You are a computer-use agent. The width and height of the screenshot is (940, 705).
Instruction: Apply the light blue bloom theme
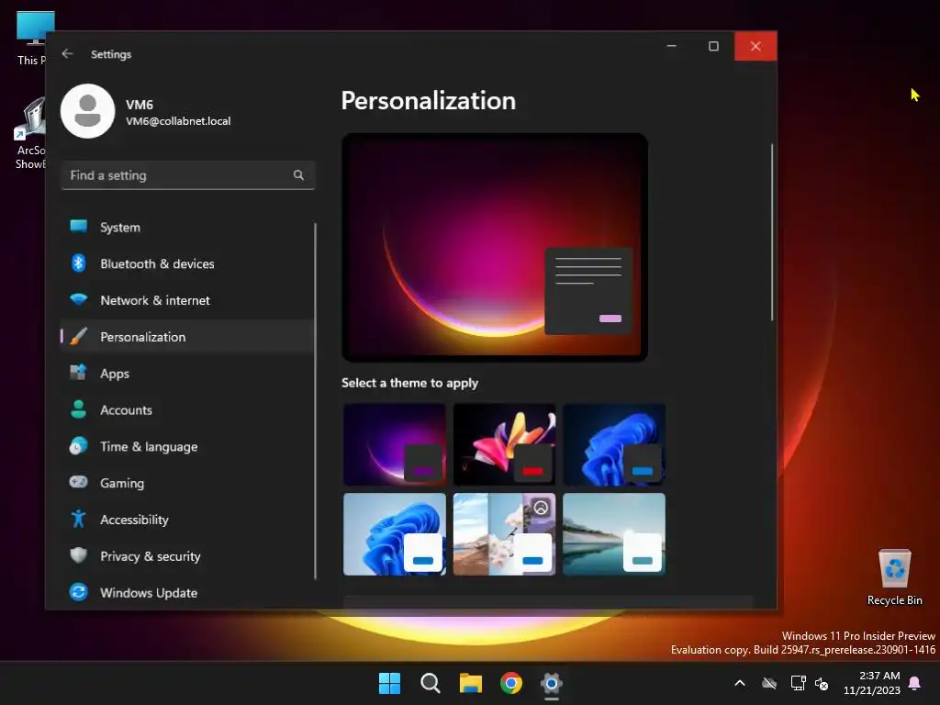pyautogui.click(x=395, y=534)
